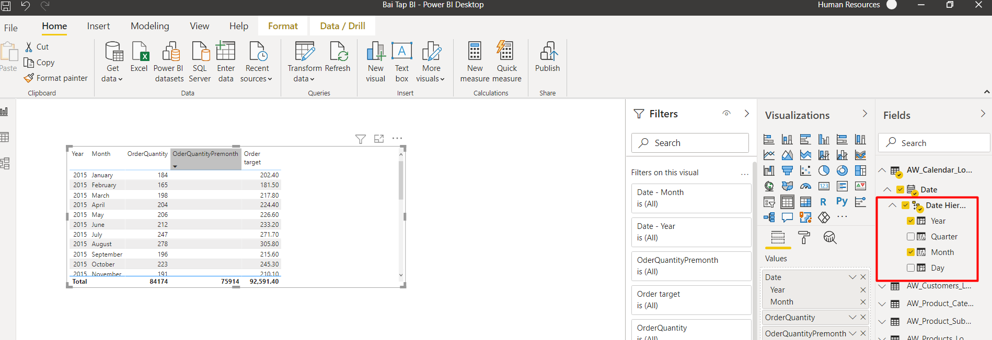The height and width of the screenshot is (340, 992).
Task: Select the Card visualization icon
Action: coord(824,186)
